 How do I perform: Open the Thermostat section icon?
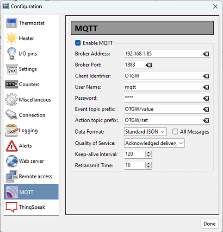coord(12,23)
